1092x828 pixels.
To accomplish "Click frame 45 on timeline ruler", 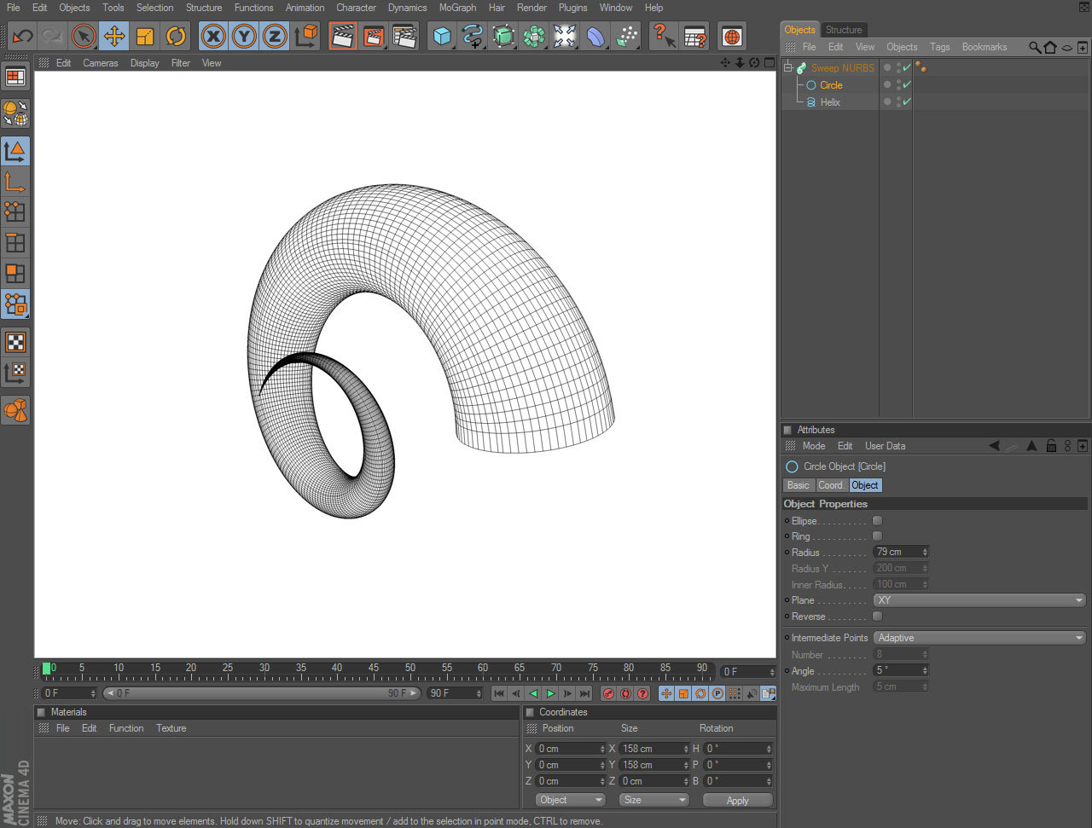I will 374,669.
